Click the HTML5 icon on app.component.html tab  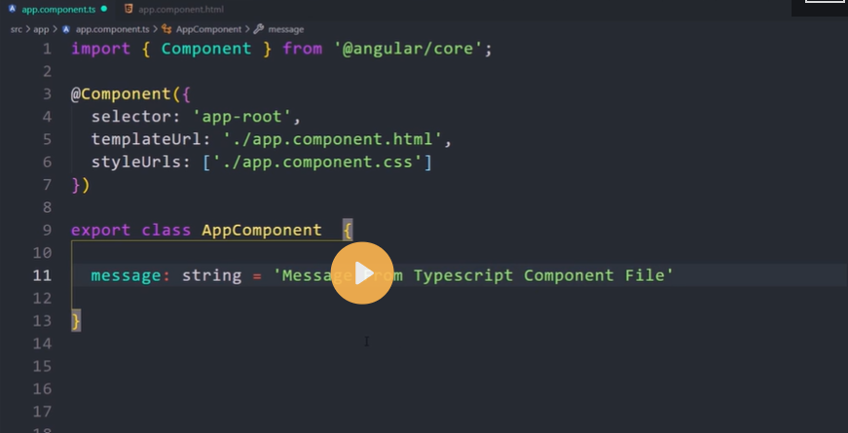point(128,9)
